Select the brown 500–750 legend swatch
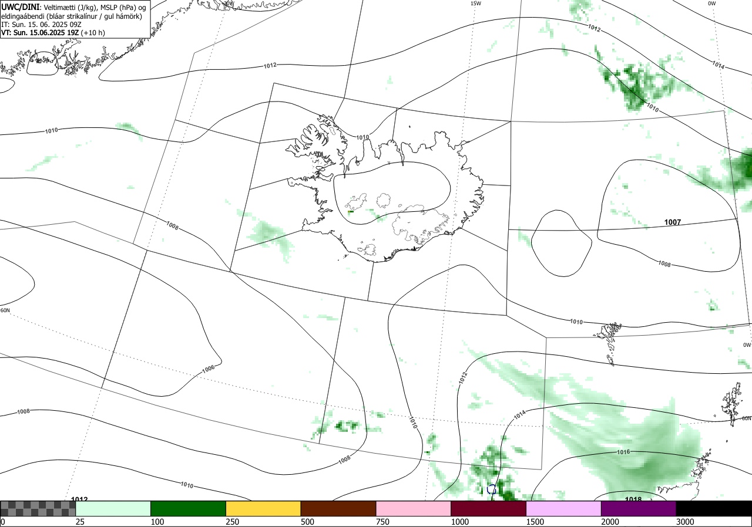The height and width of the screenshot is (527, 752). point(338,508)
